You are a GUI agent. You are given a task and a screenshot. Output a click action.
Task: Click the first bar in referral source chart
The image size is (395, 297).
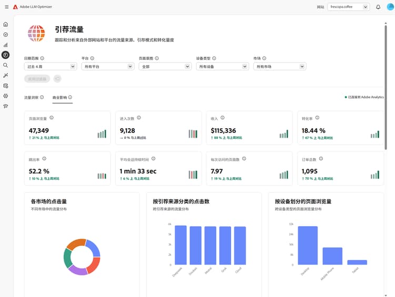(x=181, y=245)
